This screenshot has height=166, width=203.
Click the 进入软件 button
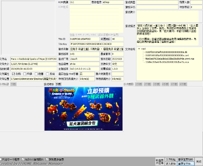[x=171, y=164]
